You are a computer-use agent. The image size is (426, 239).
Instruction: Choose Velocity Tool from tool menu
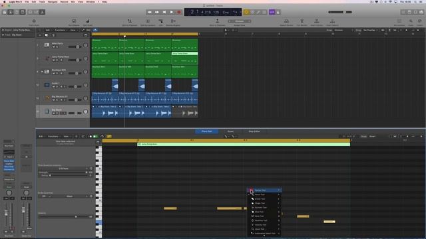pyautogui.click(x=264, y=225)
